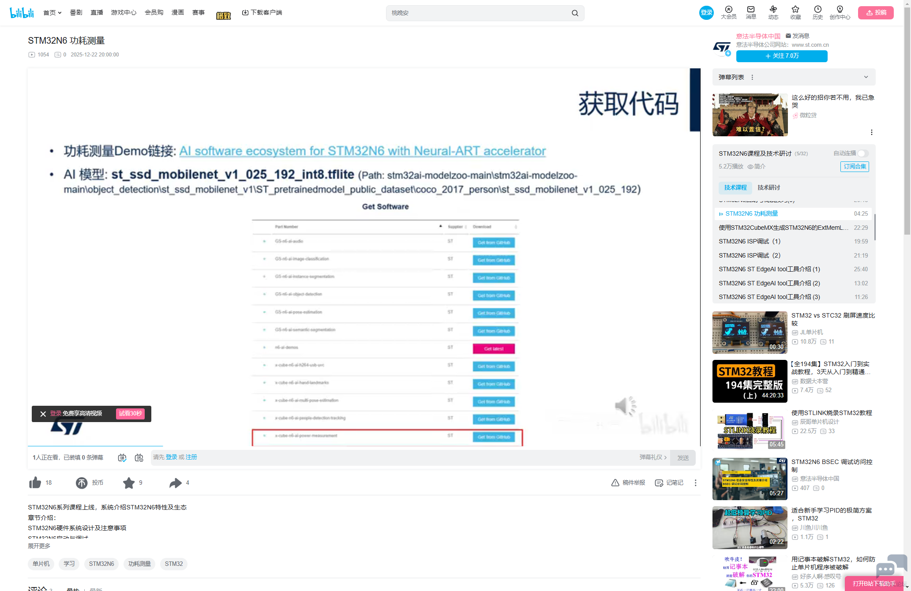
Task: Open the 首页 dropdown menu
Action: (52, 13)
